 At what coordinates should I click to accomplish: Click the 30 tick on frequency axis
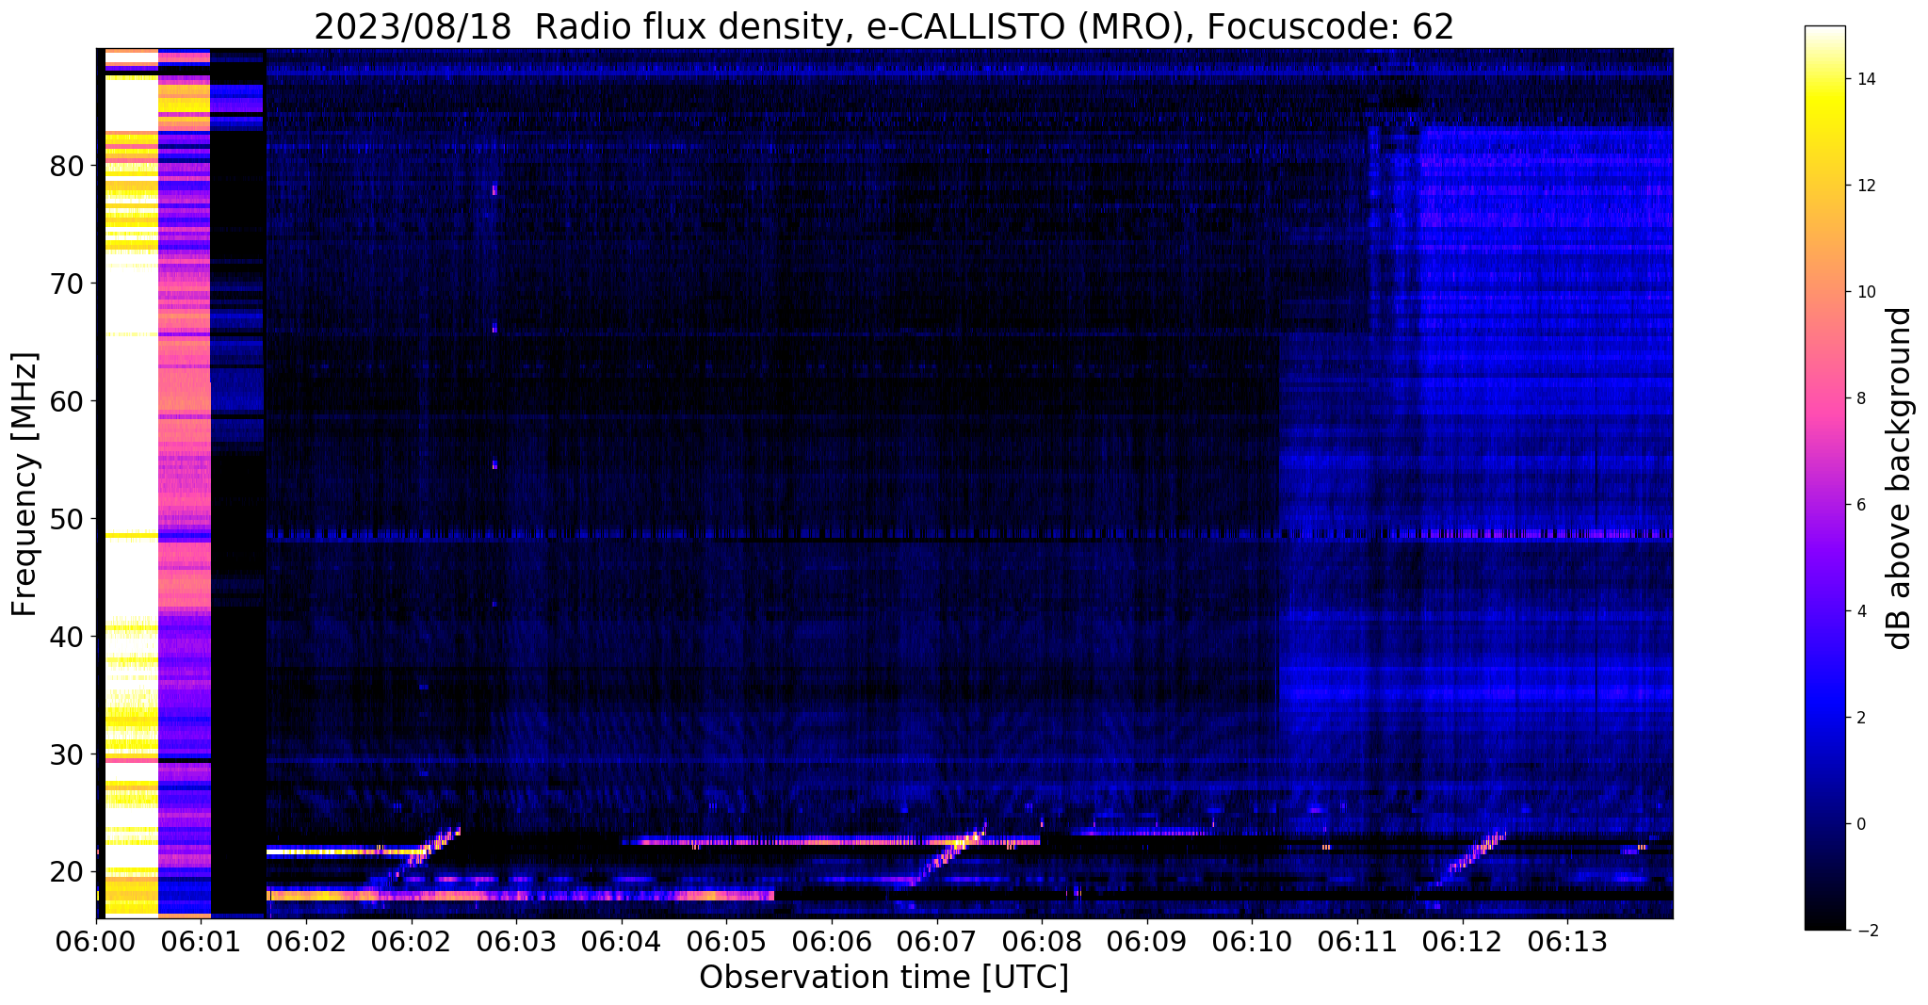coord(67,754)
